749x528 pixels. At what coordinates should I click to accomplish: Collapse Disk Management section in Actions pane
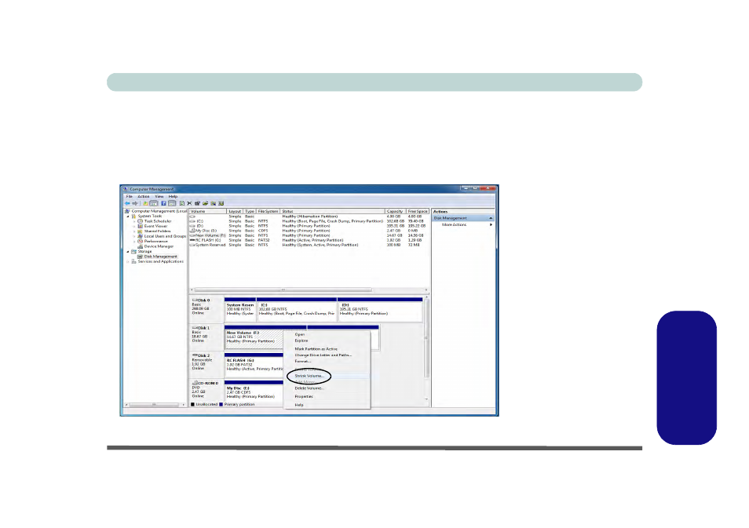pos(491,218)
